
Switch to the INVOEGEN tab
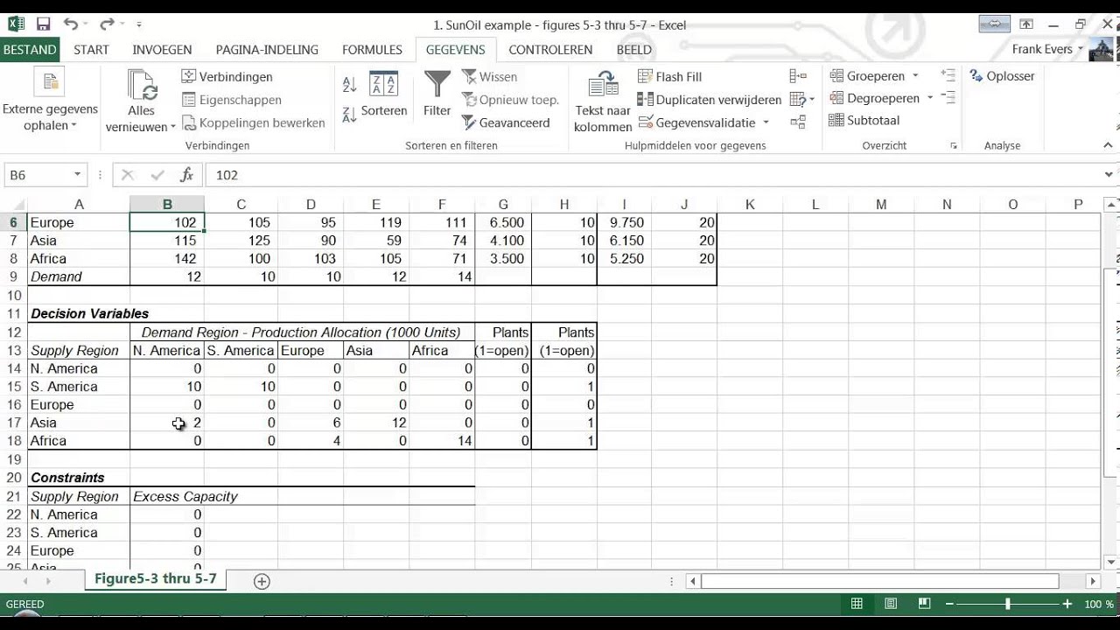pos(162,50)
